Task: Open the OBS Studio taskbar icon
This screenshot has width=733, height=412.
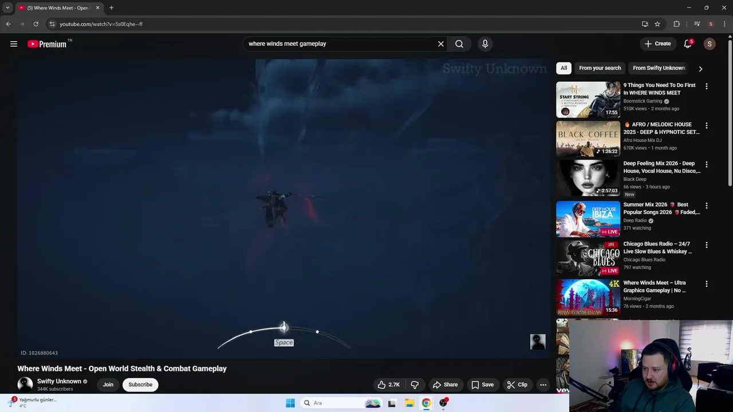Action: click(x=443, y=403)
